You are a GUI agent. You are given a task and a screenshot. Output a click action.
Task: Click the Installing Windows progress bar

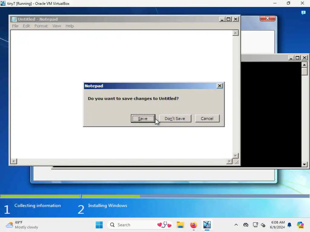[x=196, y=196]
